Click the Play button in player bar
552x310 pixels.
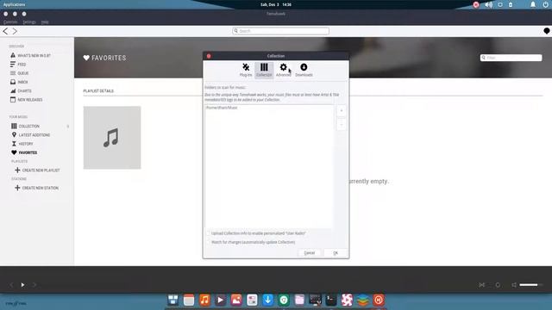point(22,285)
